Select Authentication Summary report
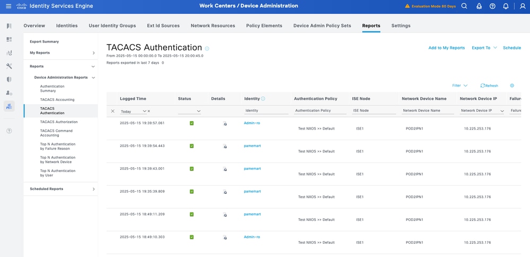Viewport: 530px width, 257px height. 52,89
